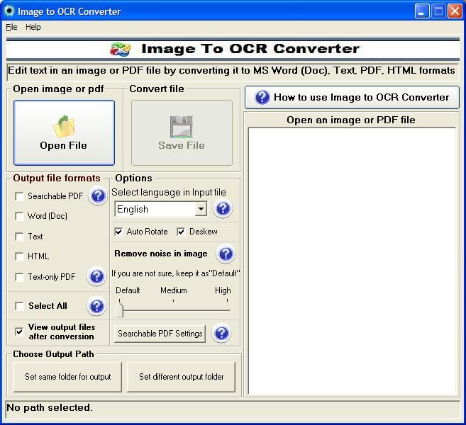Image resolution: width=466 pixels, height=425 pixels.
Task: Disable the Deskew option
Action: pos(181,232)
